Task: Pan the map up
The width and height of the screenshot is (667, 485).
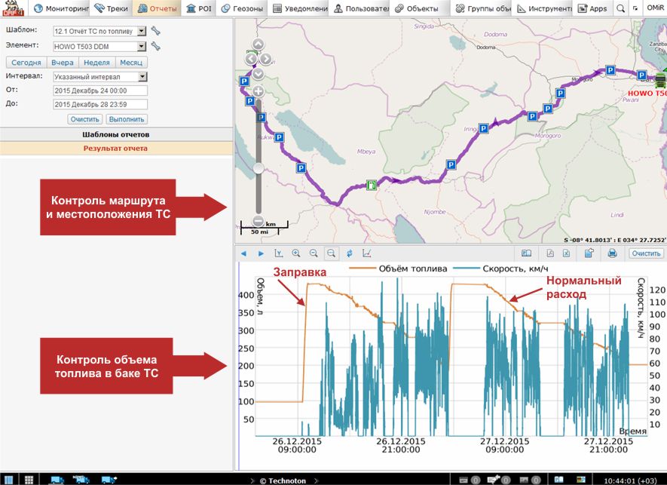Action: 259,45
